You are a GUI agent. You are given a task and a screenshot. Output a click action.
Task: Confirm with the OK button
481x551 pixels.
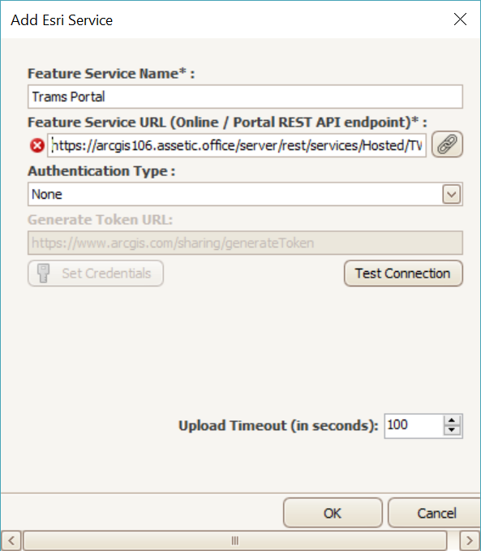point(333,513)
